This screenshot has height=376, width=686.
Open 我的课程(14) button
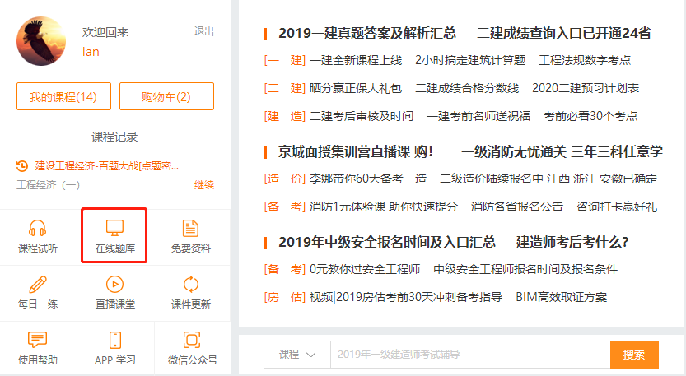tap(63, 97)
